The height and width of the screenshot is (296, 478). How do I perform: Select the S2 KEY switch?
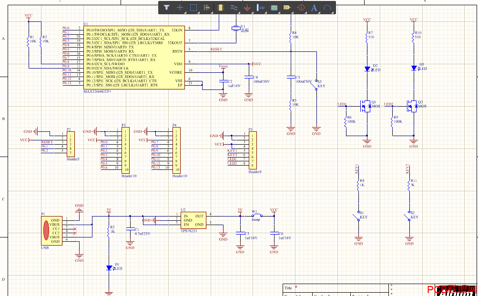click(407, 216)
